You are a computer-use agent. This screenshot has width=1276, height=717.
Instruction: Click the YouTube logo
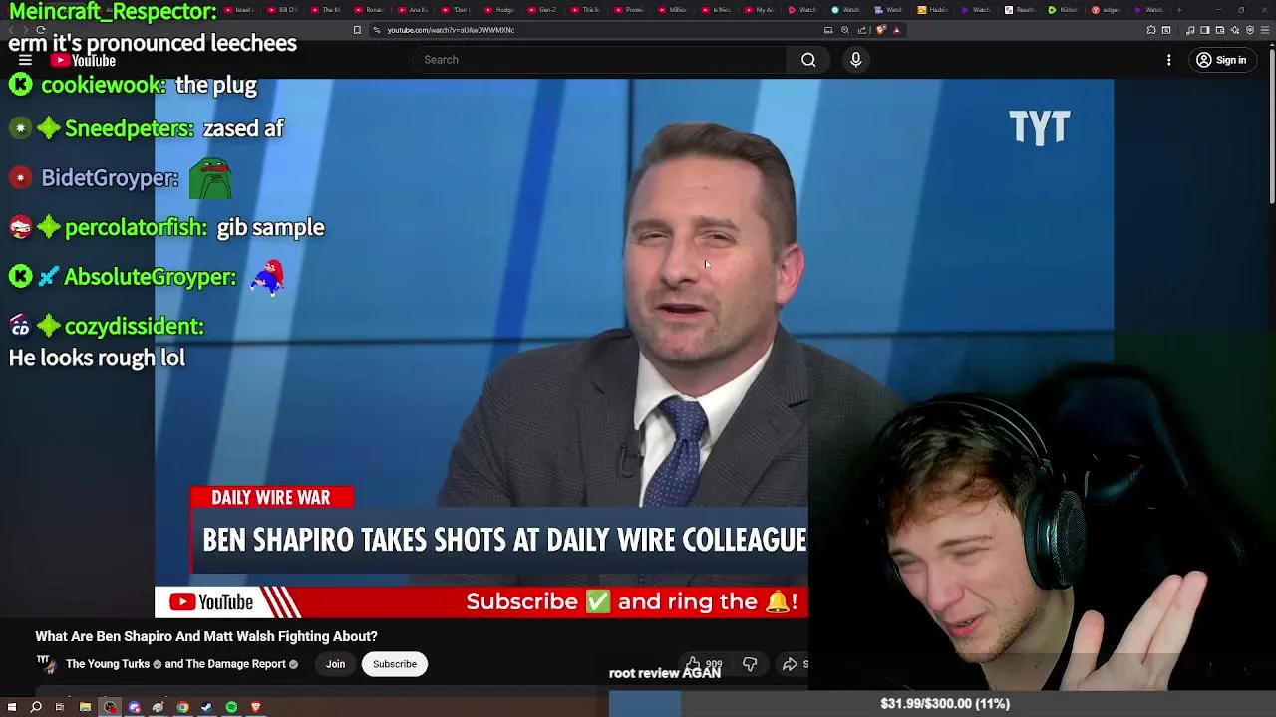84,60
